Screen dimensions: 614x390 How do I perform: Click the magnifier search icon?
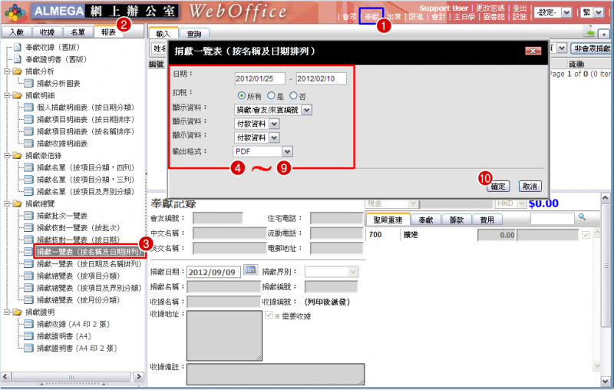click(x=582, y=218)
